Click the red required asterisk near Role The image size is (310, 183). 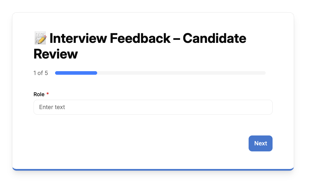[47, 94]
